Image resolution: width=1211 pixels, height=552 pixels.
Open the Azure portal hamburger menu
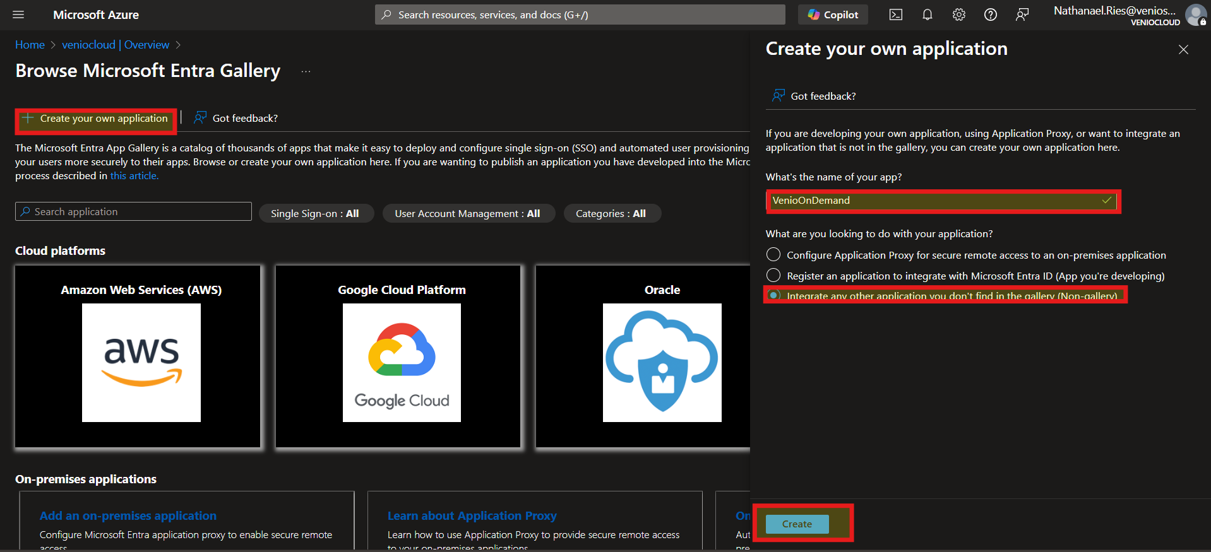click(18, 15)
